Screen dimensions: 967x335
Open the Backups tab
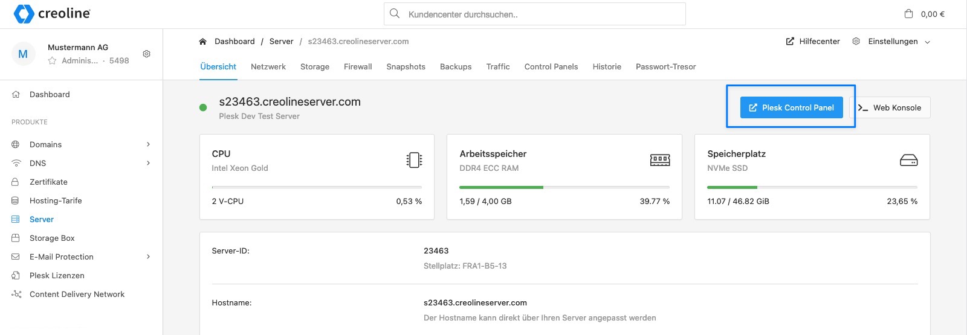[x=456, y=66]
